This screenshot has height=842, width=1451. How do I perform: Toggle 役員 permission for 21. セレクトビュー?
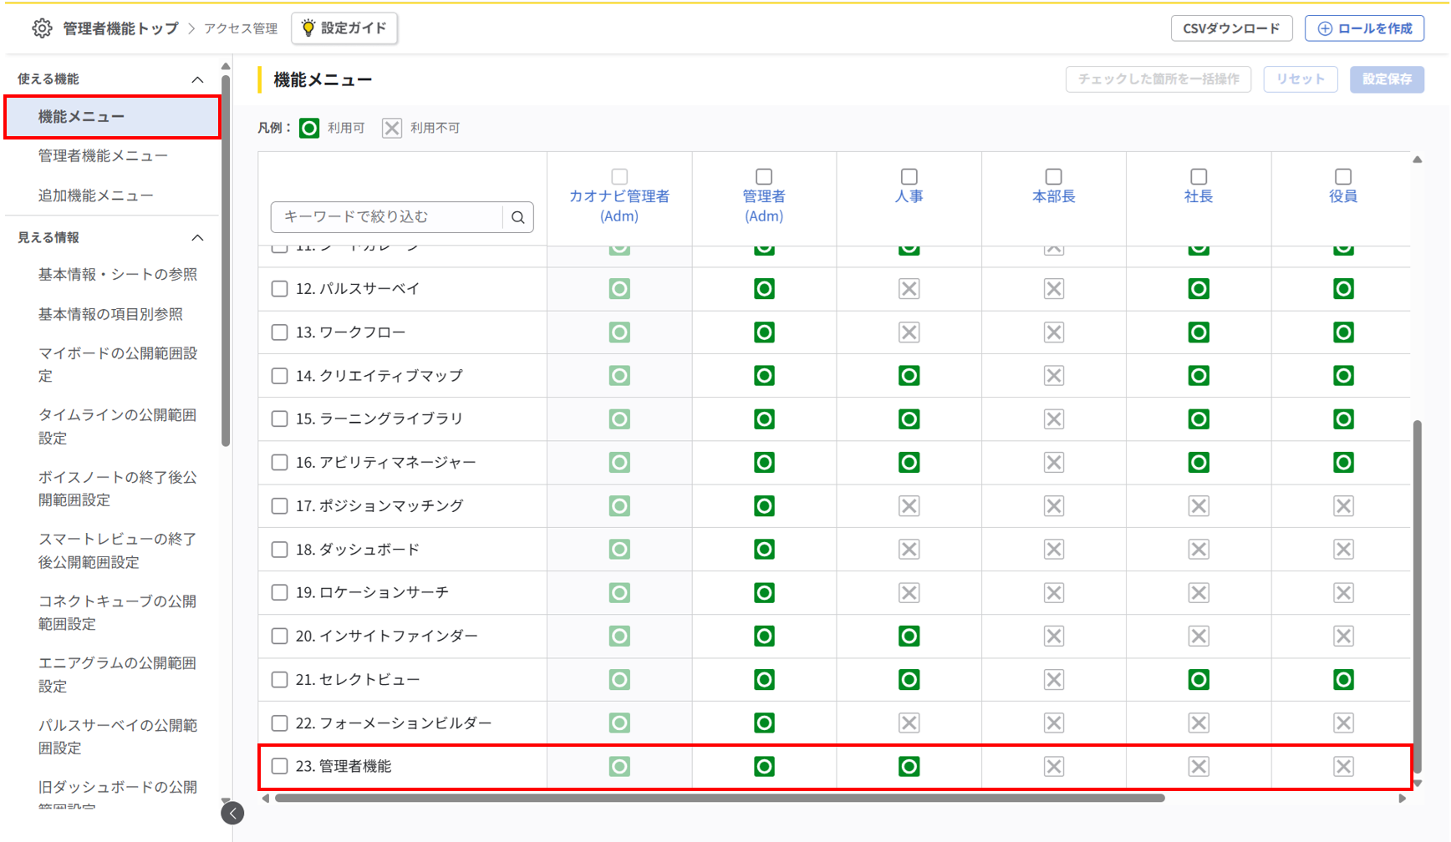(x=1342, y=680)
